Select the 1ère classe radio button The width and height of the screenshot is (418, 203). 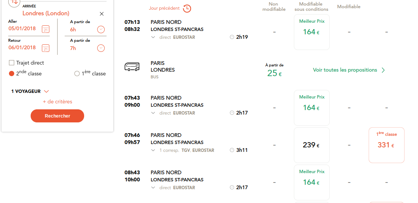77,74
